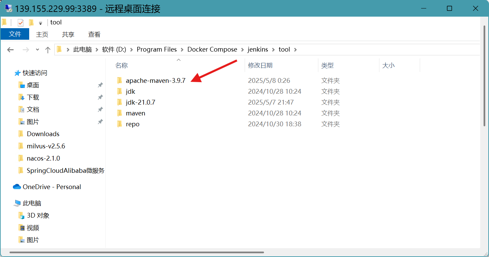This screenshot has width=489, height=257.
Task: Go to jenkins in the breadcrumb path
Action: (258, 50)
